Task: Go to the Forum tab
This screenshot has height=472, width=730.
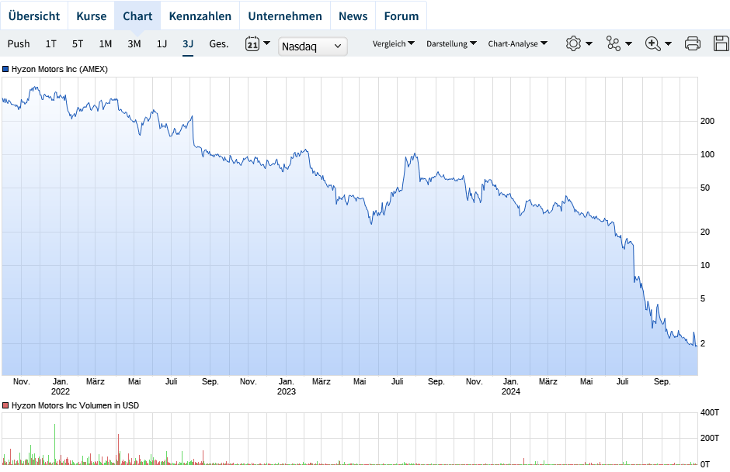Action: click(401, 16)
